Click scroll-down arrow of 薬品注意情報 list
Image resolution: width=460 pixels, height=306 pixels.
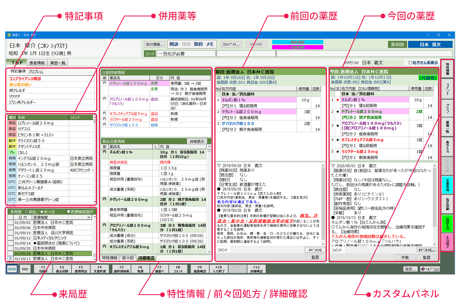pyautogui.click(x=209, y=252)
